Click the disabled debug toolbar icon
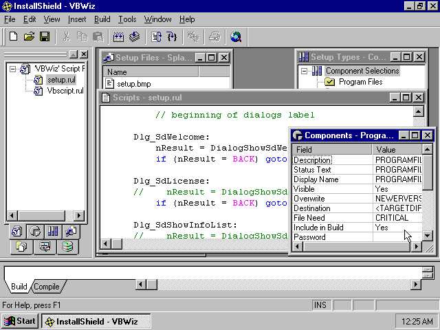 pyautogui.click(x=193, y=36)
